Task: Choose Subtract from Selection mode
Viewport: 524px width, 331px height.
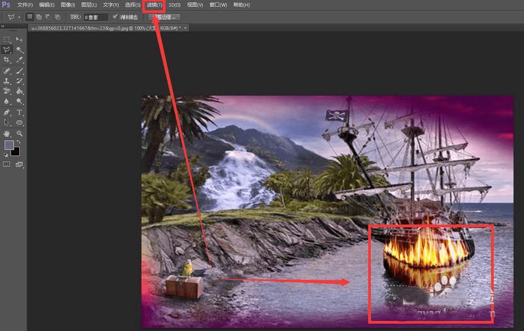Action: 48,16
